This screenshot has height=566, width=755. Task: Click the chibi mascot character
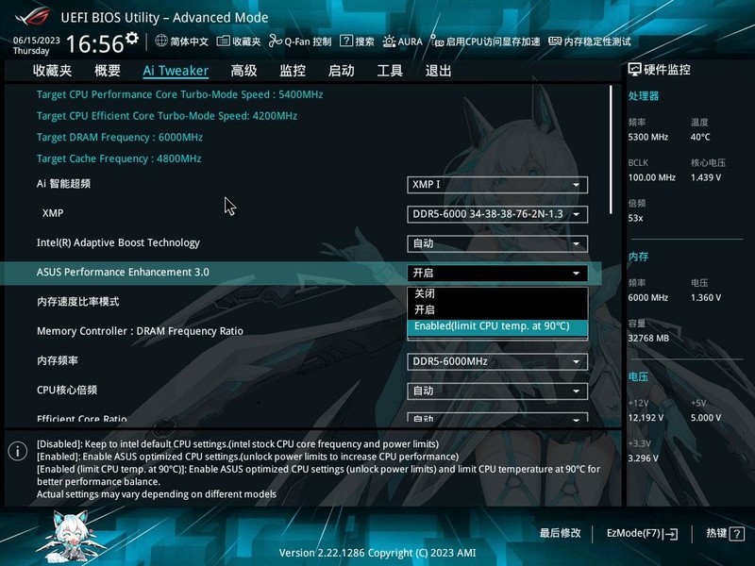point(73,536)
